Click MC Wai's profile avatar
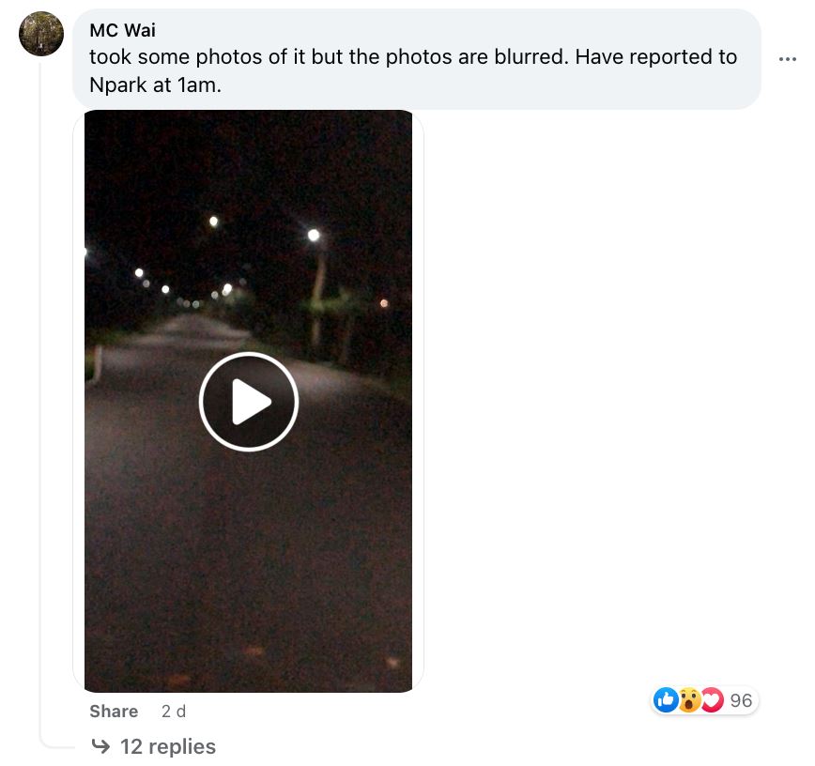The width and height of the screenshot is (815, 766). (x=41, y=34)
